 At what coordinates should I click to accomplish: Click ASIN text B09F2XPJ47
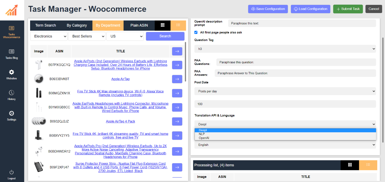pyautogui.click(x=59, y=167)
